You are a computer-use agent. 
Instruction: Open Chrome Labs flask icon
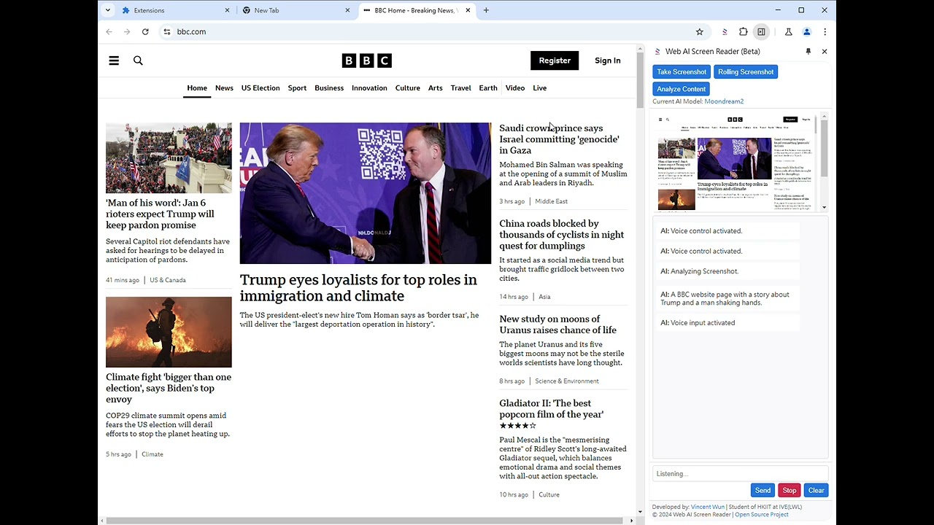click(x=788, y=31)
